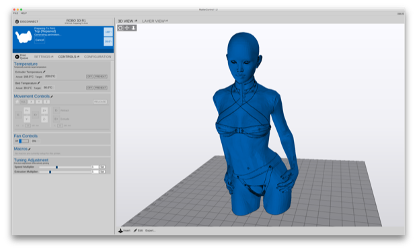The height and width of the screenshot is (251, 417).
Task: Open the SETTINGS tab
Action: 42,57
